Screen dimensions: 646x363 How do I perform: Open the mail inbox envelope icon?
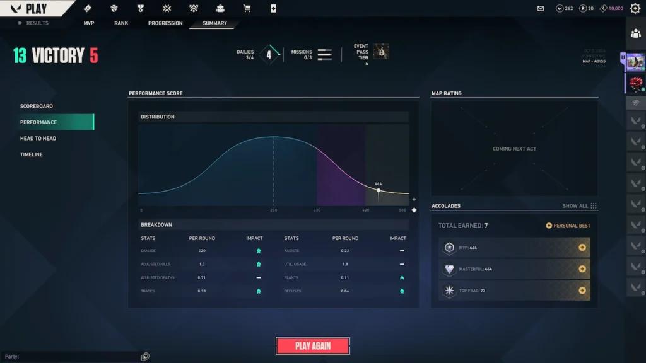(541, 8)
